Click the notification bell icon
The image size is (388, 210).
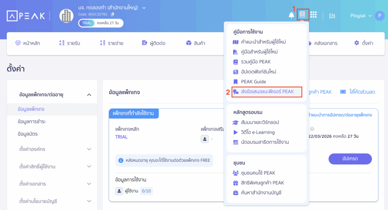pos(291,15)
